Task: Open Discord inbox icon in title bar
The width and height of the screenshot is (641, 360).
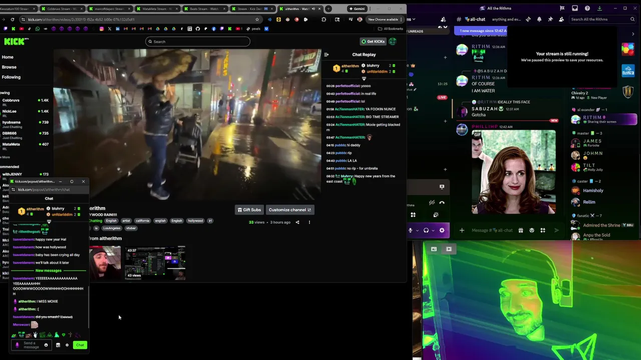Action: [x=575, y=8]
